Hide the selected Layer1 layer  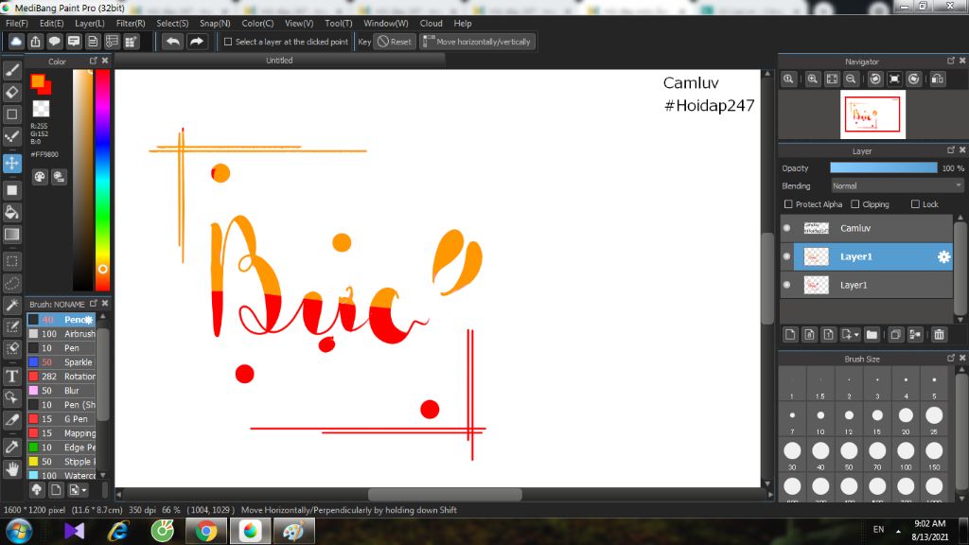[786, 256]
